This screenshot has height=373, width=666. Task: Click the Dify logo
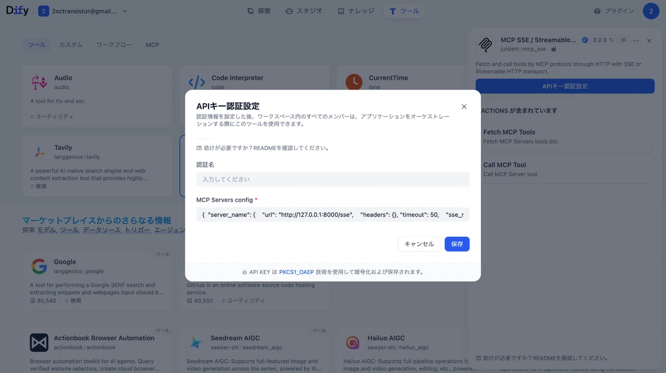pos(17,11)
